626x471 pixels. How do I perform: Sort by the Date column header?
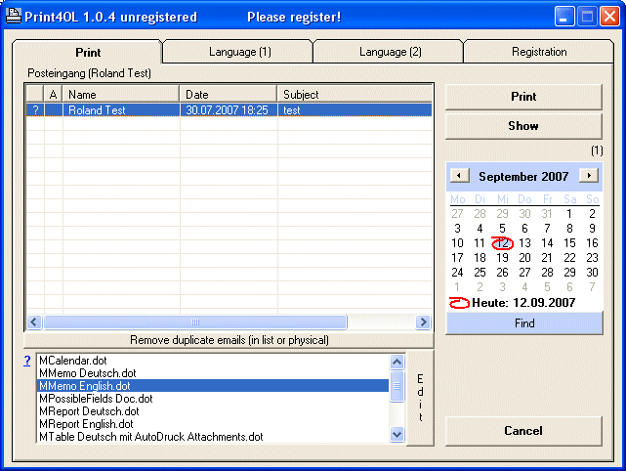[229, 95]
